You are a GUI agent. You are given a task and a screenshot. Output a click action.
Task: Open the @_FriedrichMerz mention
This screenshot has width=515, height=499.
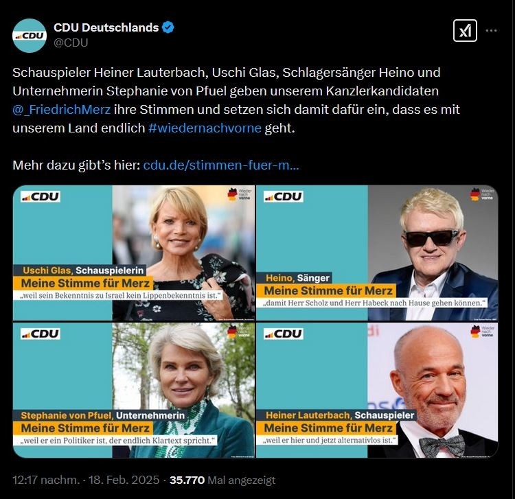tap(61, 109)
